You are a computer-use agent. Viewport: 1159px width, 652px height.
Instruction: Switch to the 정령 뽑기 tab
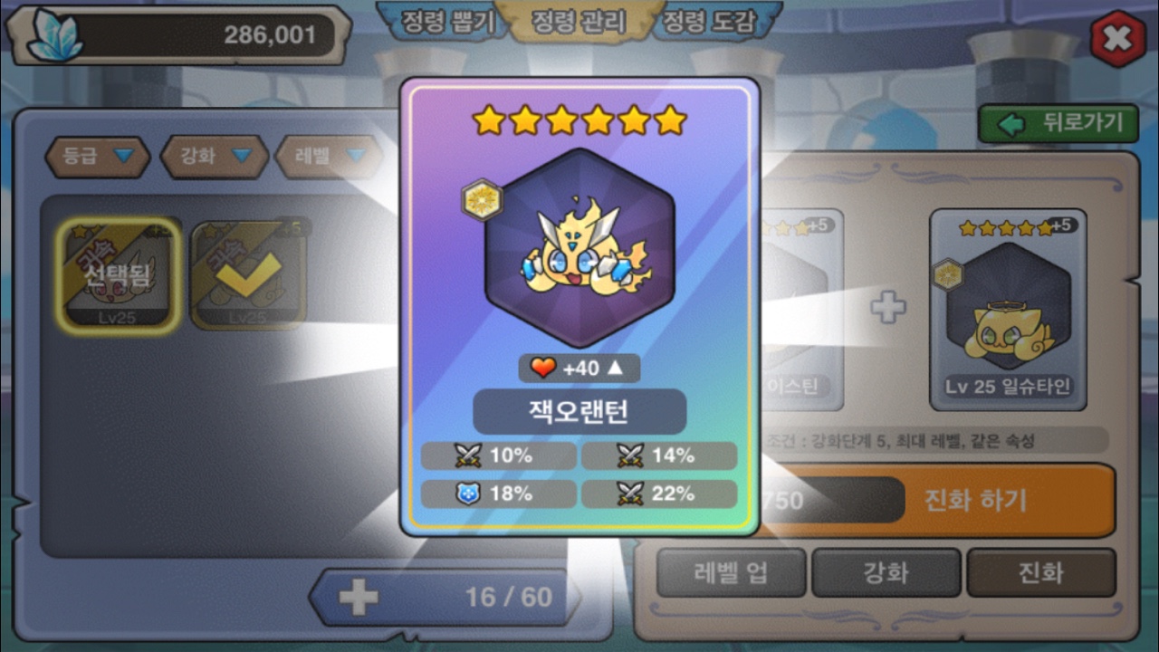coord(444,22)
